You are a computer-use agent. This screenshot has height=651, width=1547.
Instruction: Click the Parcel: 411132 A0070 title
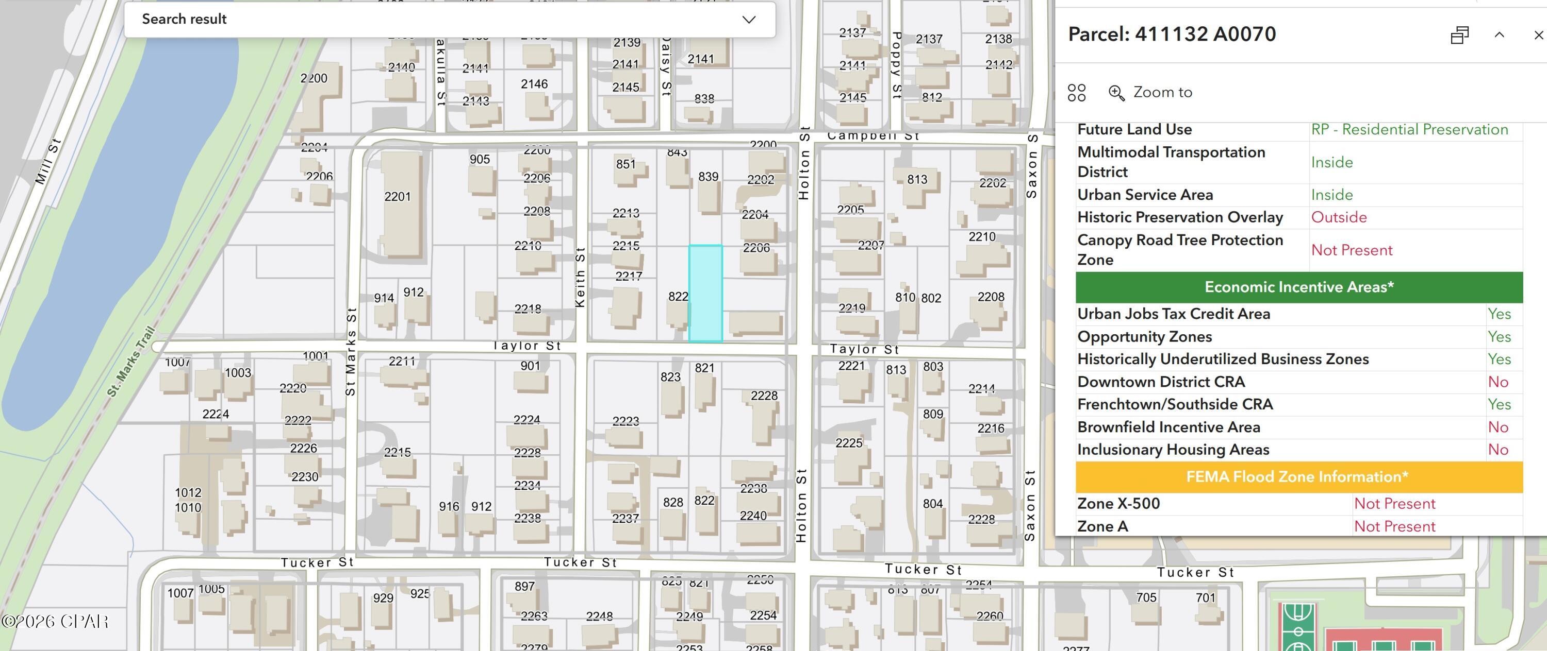1172,34
